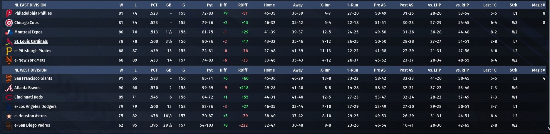Click the Cincinnati Reds logo icon

9,97
